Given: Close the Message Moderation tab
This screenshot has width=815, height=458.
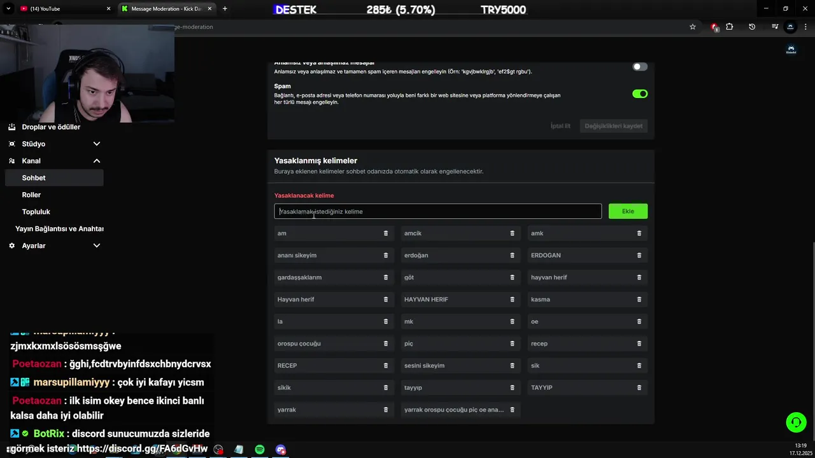Looking at the screenshot, I should pos(209,9).
